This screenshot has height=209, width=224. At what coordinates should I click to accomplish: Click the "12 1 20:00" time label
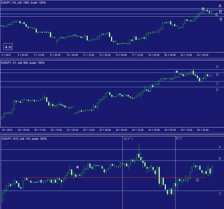[x=105, y=55]
